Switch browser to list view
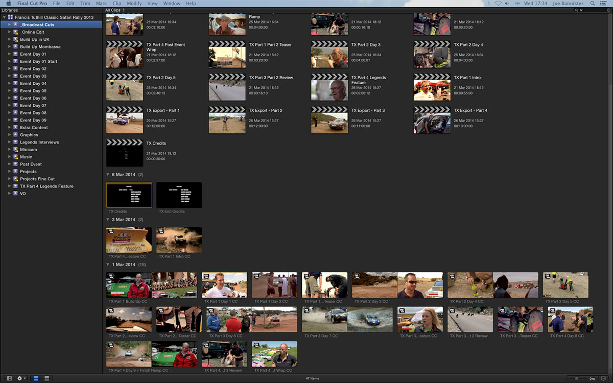The image size is (613, 383). (x=46, y=378)
